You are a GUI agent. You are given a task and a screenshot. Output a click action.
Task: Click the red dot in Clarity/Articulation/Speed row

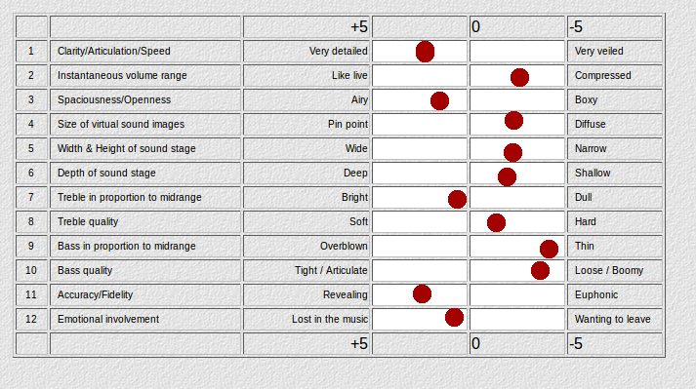coord(425,52)
